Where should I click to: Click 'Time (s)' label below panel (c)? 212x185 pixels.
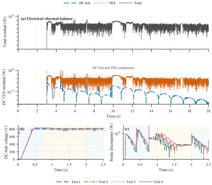point(166,170)
